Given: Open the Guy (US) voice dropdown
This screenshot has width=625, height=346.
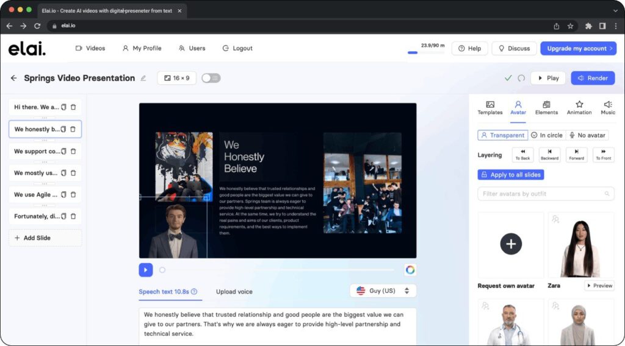Looking at the screenshot, I should 383,291.
